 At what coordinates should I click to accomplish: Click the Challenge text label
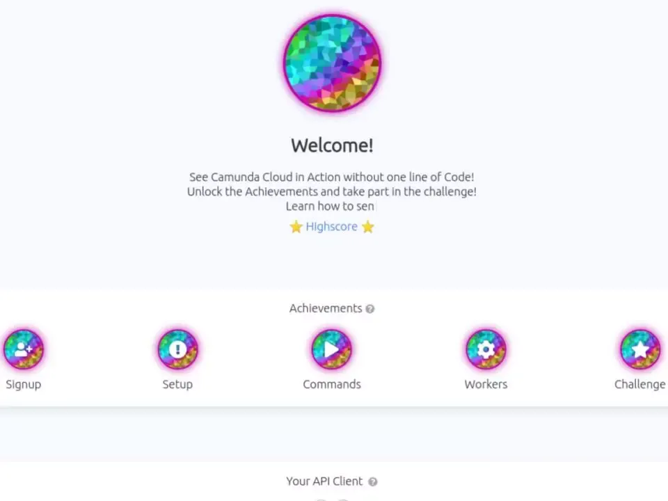pyautogui.click(x=640, y=384)
